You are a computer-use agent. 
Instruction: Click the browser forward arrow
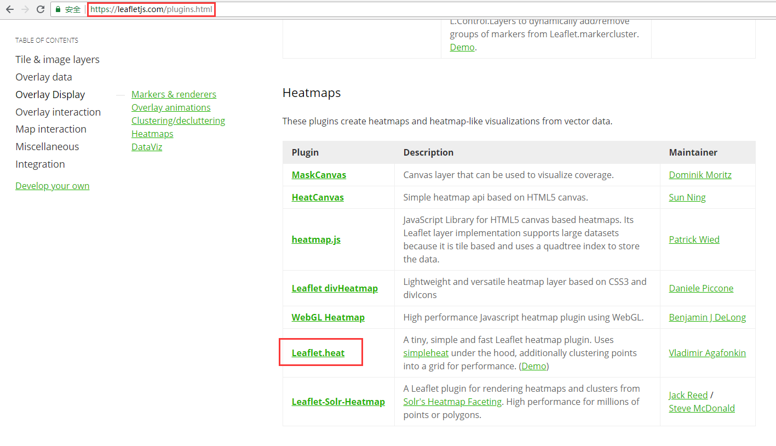[25, 9]
